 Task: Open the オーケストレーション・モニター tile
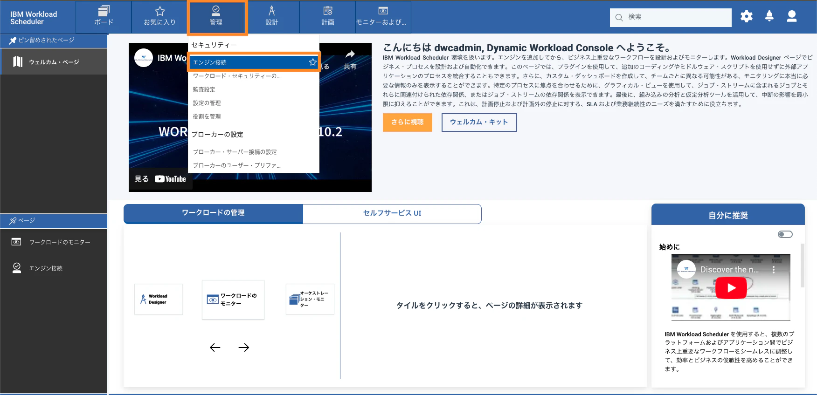[x=310, y=299]
